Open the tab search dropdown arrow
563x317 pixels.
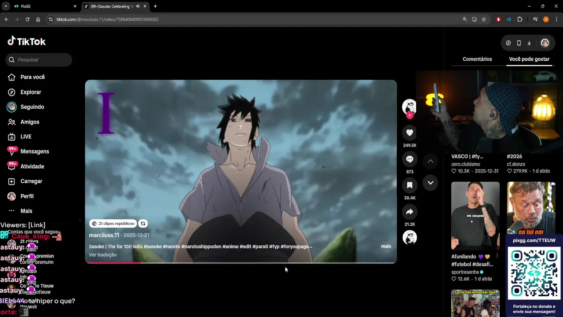6,6
